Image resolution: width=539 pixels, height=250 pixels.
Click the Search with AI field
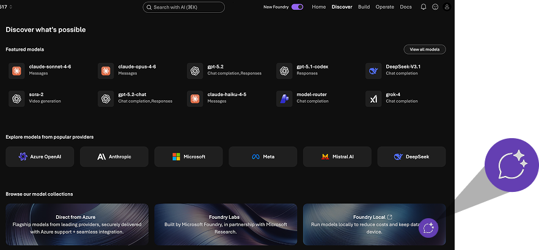pyautogui.click(x=183, y=7)
